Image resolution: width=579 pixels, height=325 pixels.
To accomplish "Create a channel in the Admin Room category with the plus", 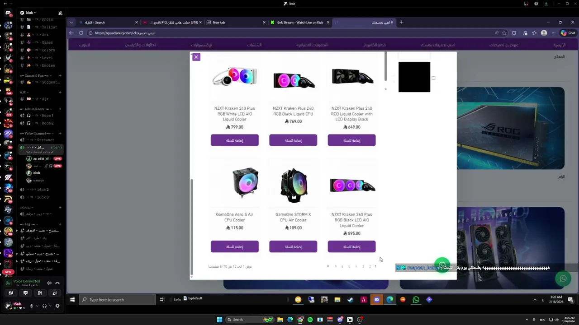I will 60,109.
